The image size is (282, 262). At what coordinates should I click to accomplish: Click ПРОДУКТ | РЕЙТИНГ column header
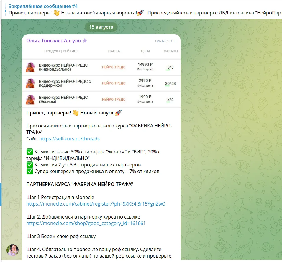(61, 51)
